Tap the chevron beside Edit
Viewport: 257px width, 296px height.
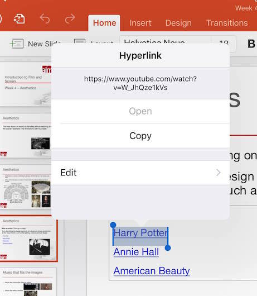219,173
